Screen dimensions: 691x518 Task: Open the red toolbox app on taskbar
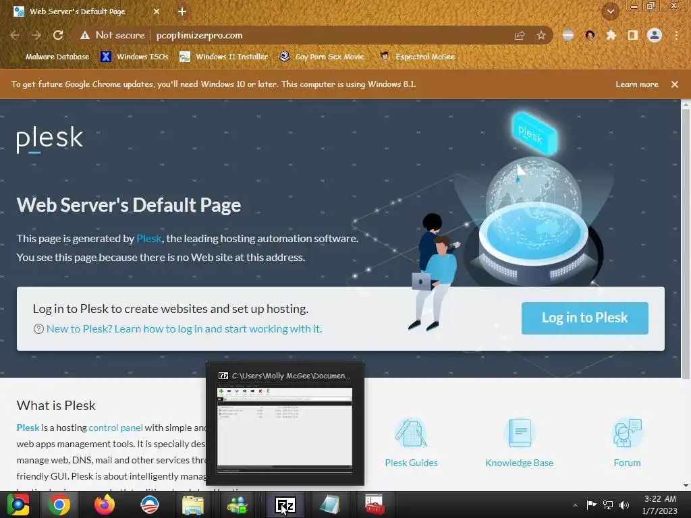tap(375, 505)
